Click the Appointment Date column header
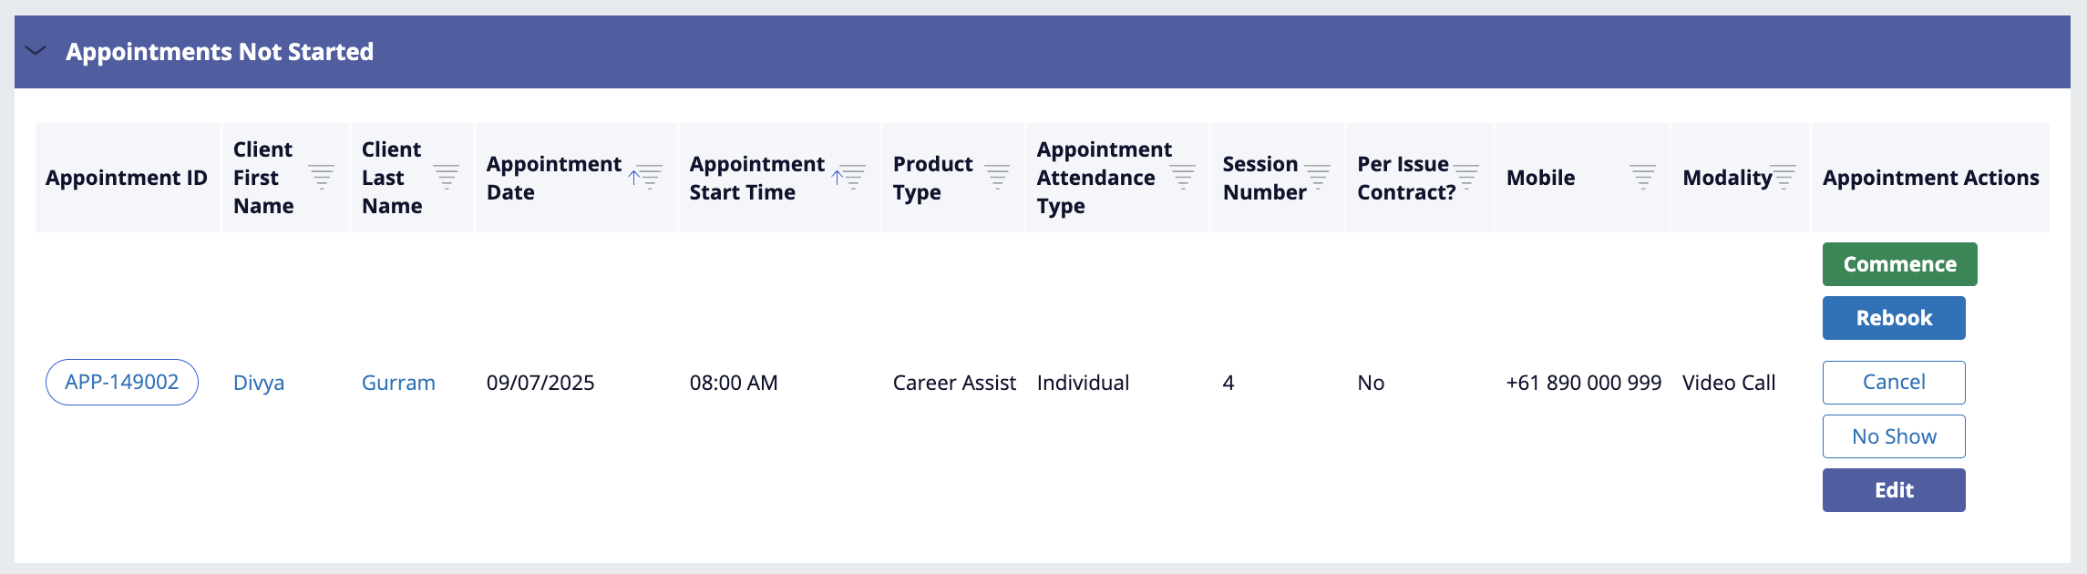Image resolution: width=2087 pixels, height=574 pixels. (553, 178)
